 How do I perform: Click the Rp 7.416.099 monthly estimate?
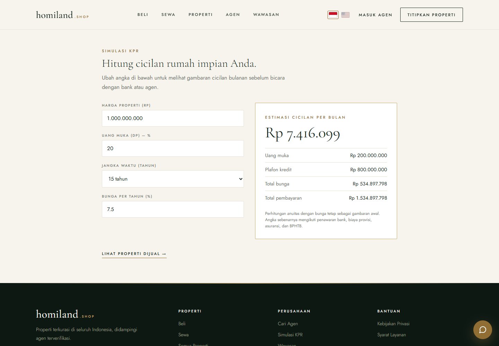click(303, 134)
